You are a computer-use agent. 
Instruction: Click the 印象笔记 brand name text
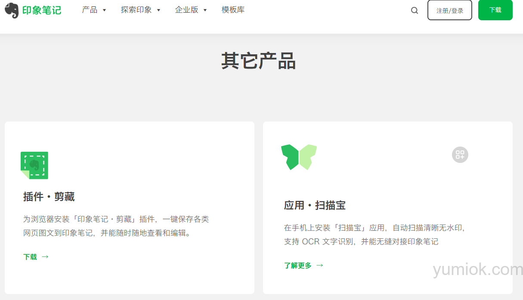click(x=42, y=10)
